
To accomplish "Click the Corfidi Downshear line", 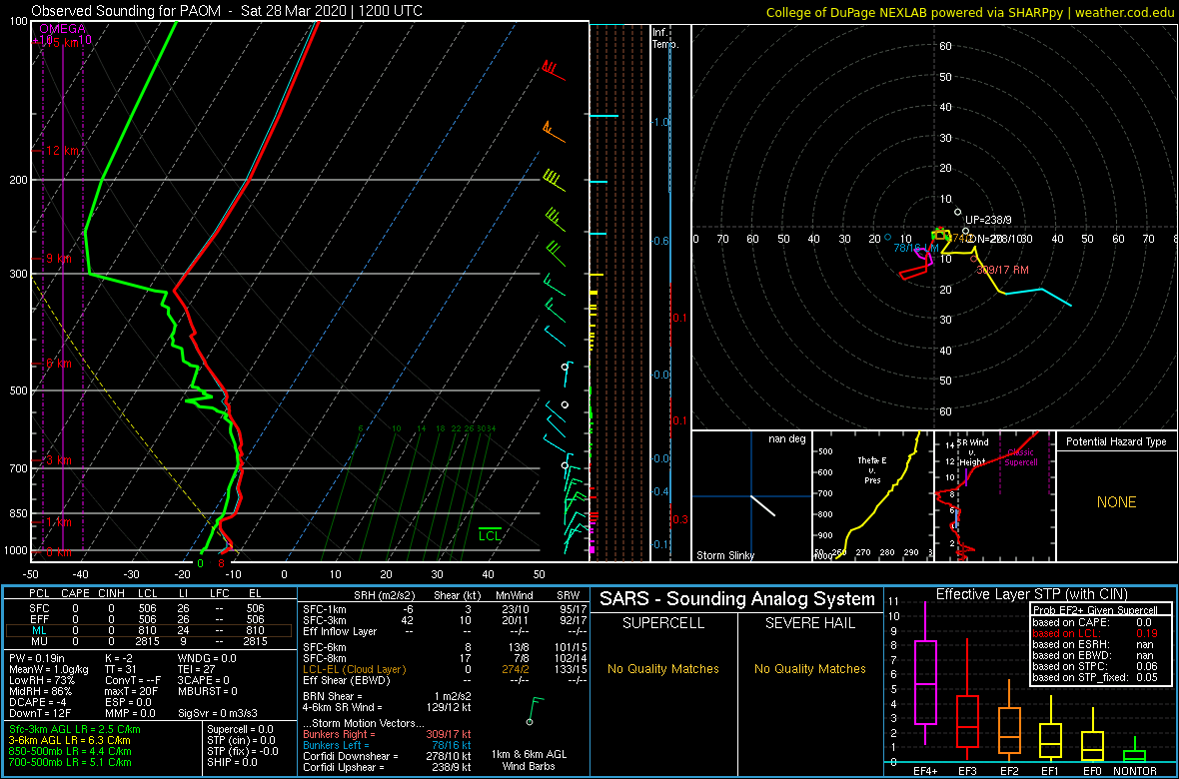I will (387, 755).
